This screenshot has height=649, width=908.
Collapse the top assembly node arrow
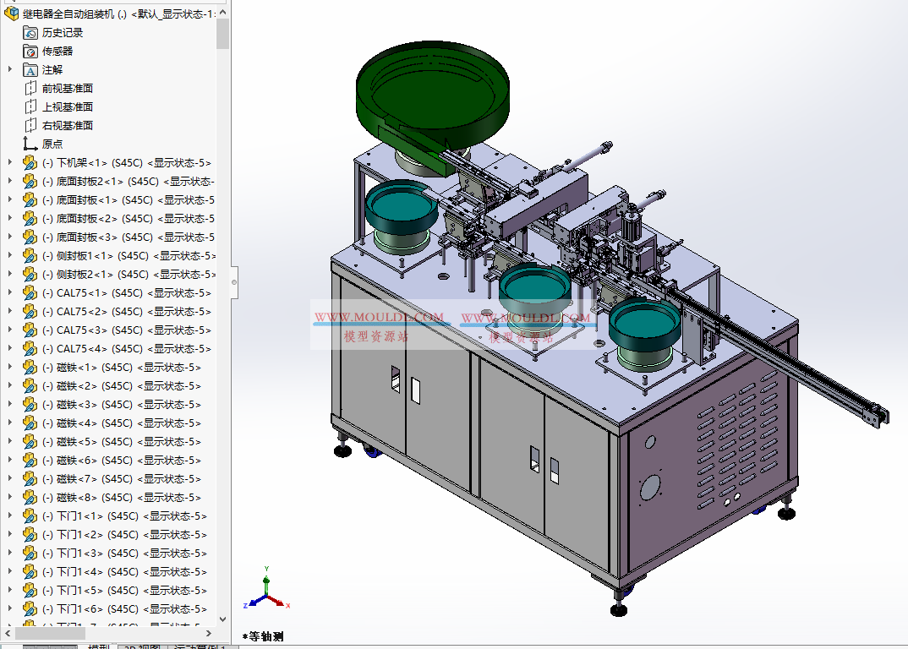point(3,14)
